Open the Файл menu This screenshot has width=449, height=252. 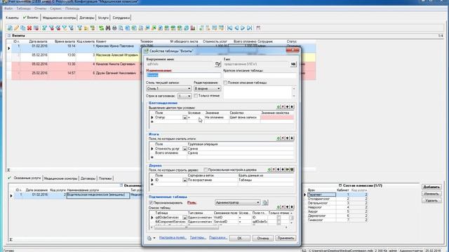click(8, 8)
